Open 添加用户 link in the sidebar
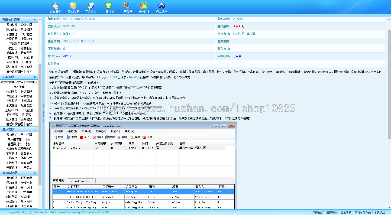The height and width of the screenshot is (215, 391). 11,135
